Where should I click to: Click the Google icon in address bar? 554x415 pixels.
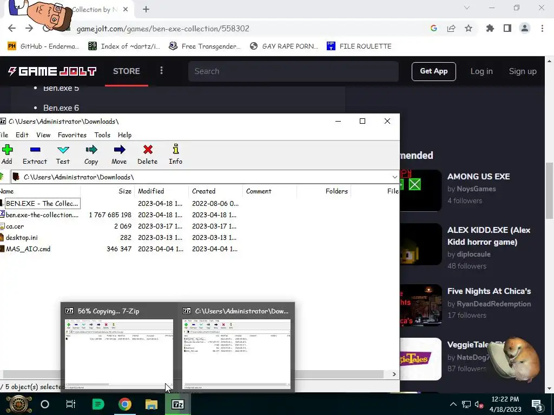pyautogui.click(x=434, y=28)
